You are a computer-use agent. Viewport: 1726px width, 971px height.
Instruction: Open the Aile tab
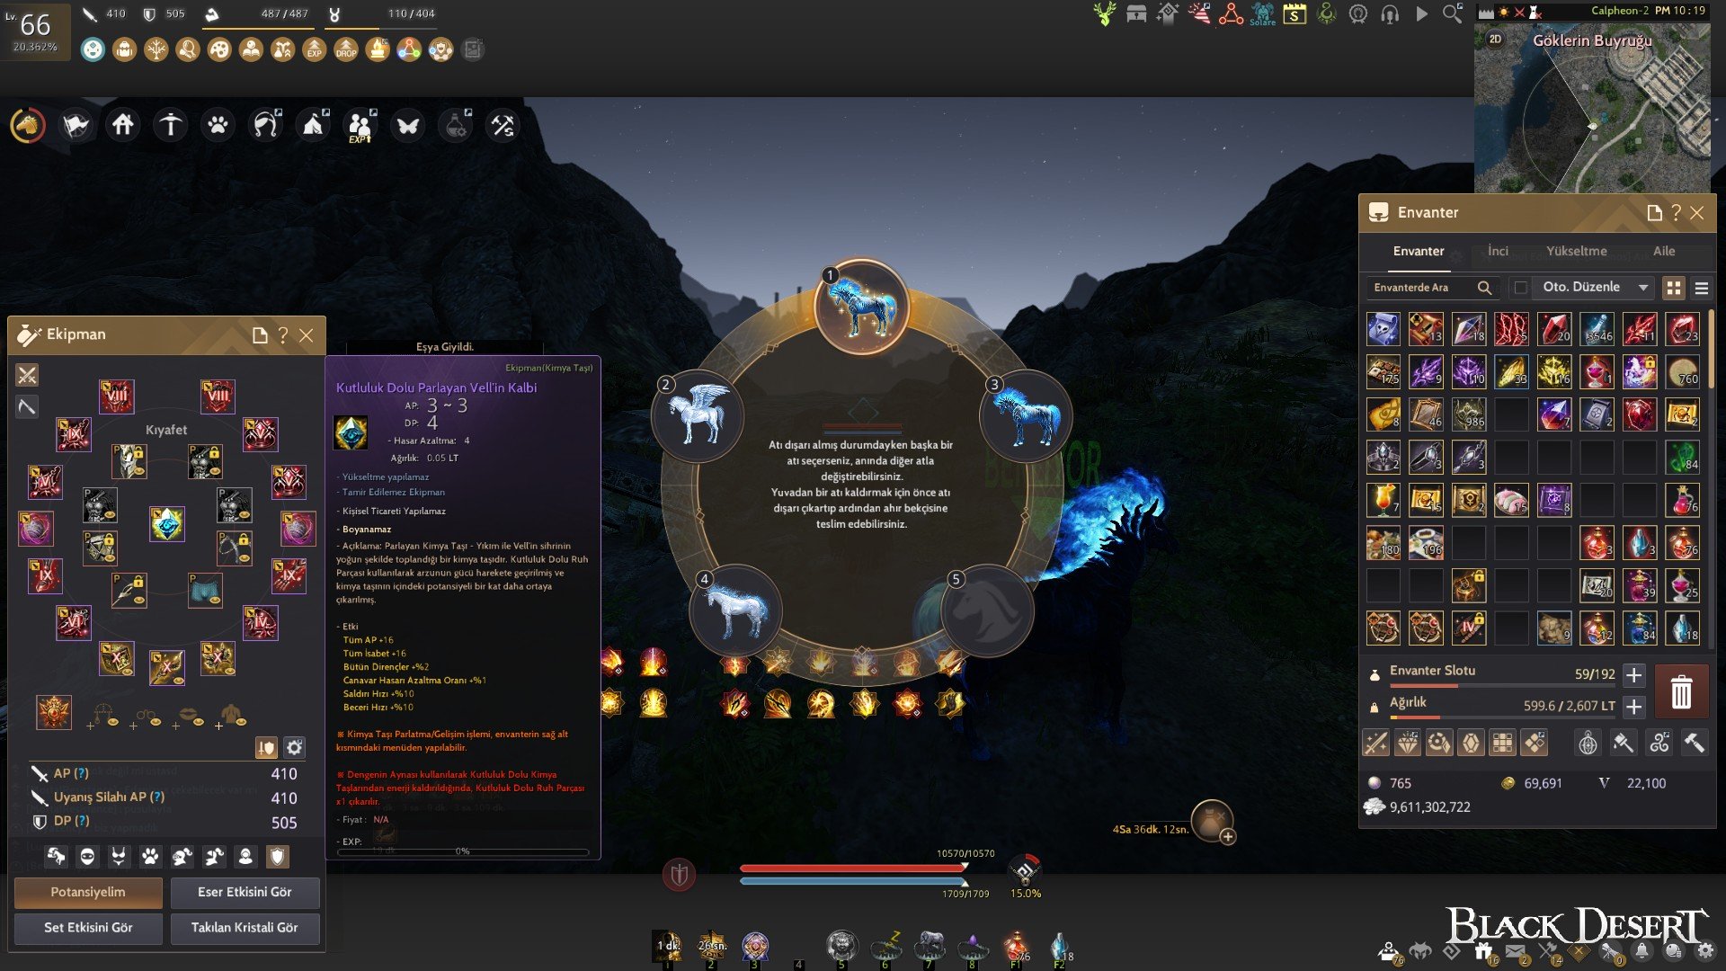tap(1664, 252)
